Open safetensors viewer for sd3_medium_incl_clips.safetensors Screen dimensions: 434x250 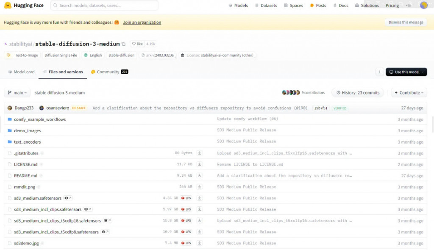pos(88,209)
